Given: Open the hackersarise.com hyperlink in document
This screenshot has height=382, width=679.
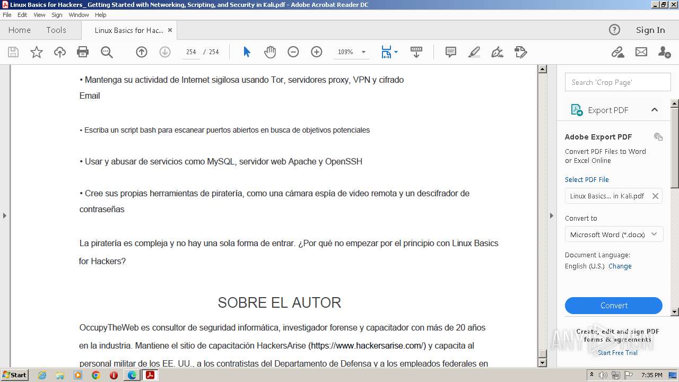Looking at the screenshot, I should click(x=367, y=346).
